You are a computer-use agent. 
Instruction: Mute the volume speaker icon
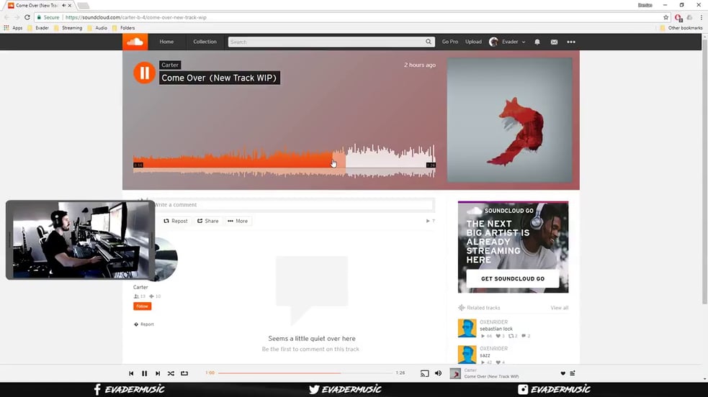tap(438, 373)
